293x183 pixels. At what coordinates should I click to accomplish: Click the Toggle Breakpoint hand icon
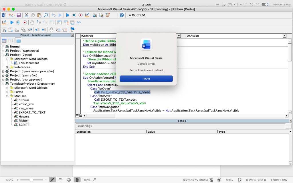[x=32, y=22]
